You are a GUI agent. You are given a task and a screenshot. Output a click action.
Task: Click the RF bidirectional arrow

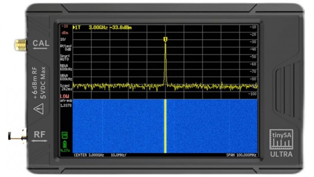[41, 140]
